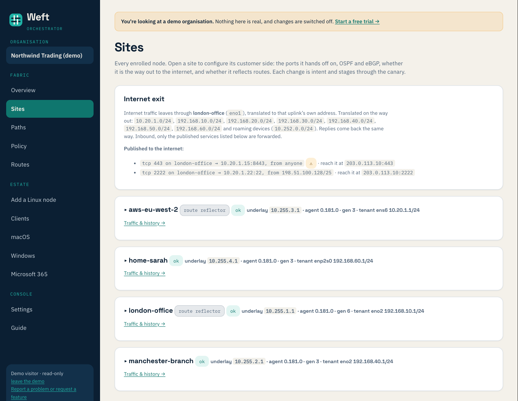
Task: Open the Policy section
Action: pos(50,146)
